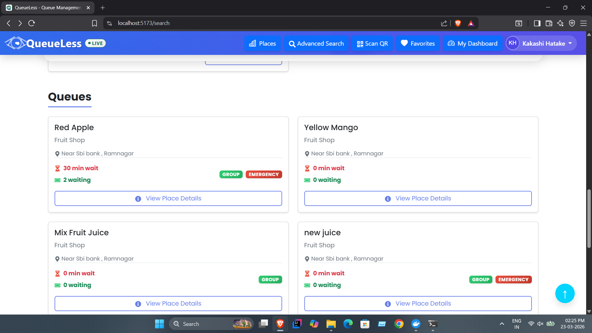592x333 pixels.
Task: Open Favorites with the heart icon
Action: (417, 43)
